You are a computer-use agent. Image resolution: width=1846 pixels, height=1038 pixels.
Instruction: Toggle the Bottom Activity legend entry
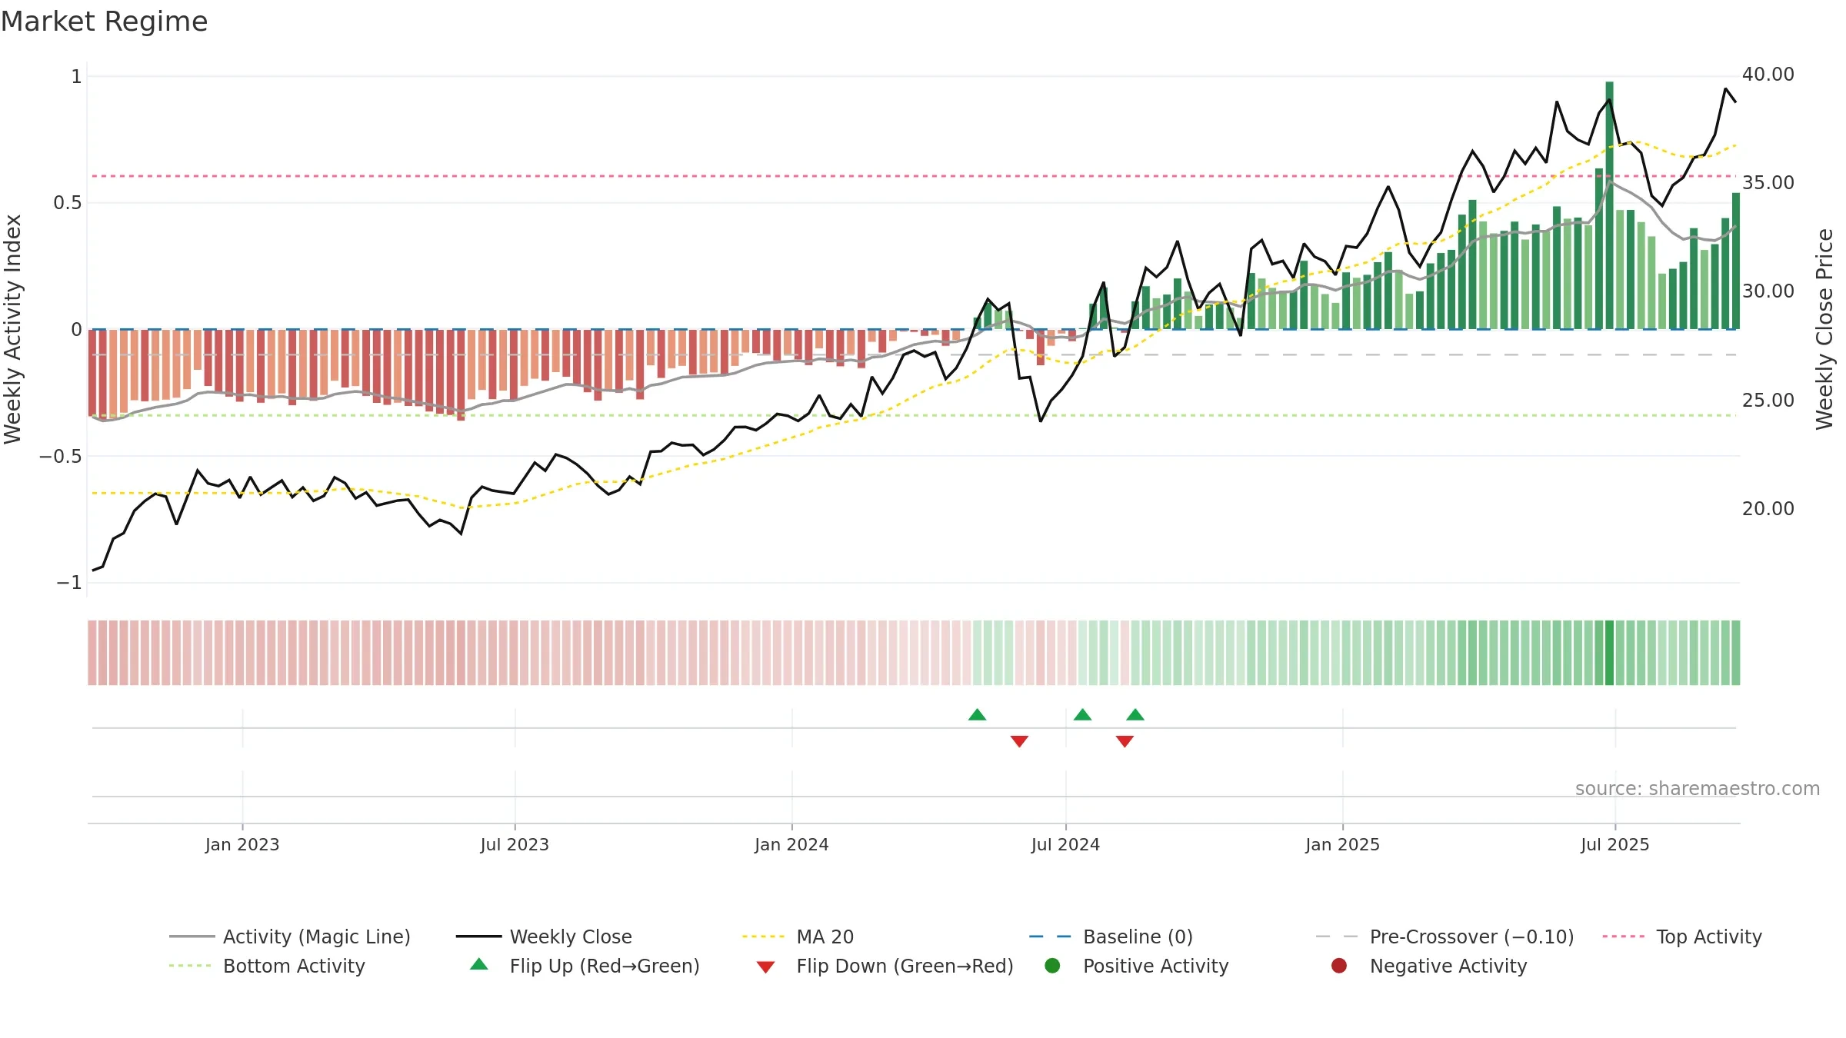tap(267, 966)
